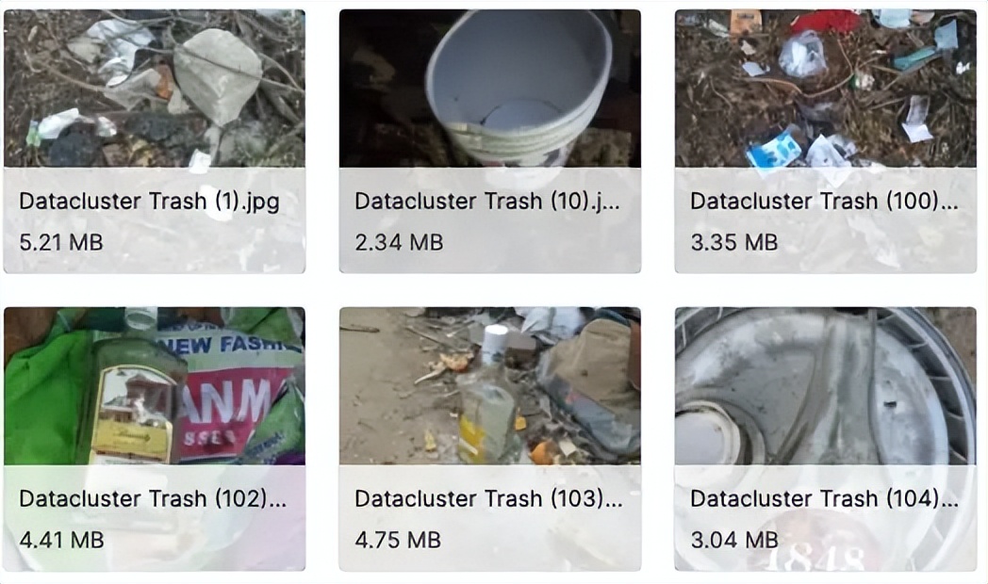Viewport: 988px width, 584px height.
Task: Select the white bucket thumbnail of Trash (10)
Action: (x=489, y=89)
